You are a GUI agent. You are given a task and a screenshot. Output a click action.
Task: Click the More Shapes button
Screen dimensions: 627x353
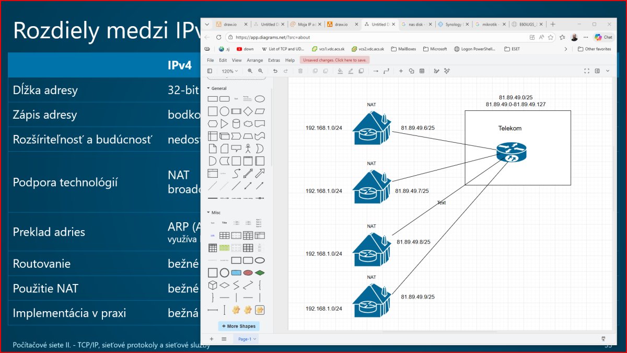point(239,326)
